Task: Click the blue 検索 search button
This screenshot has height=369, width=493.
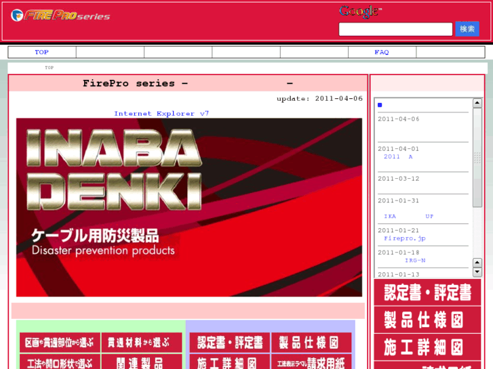Action: [467, 29]
